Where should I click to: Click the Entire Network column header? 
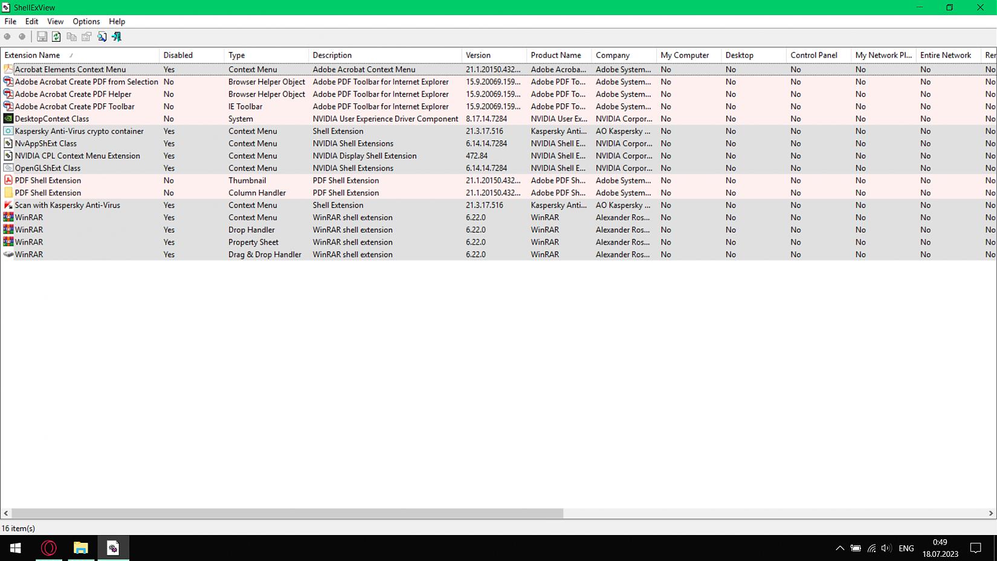pos(949,55)
